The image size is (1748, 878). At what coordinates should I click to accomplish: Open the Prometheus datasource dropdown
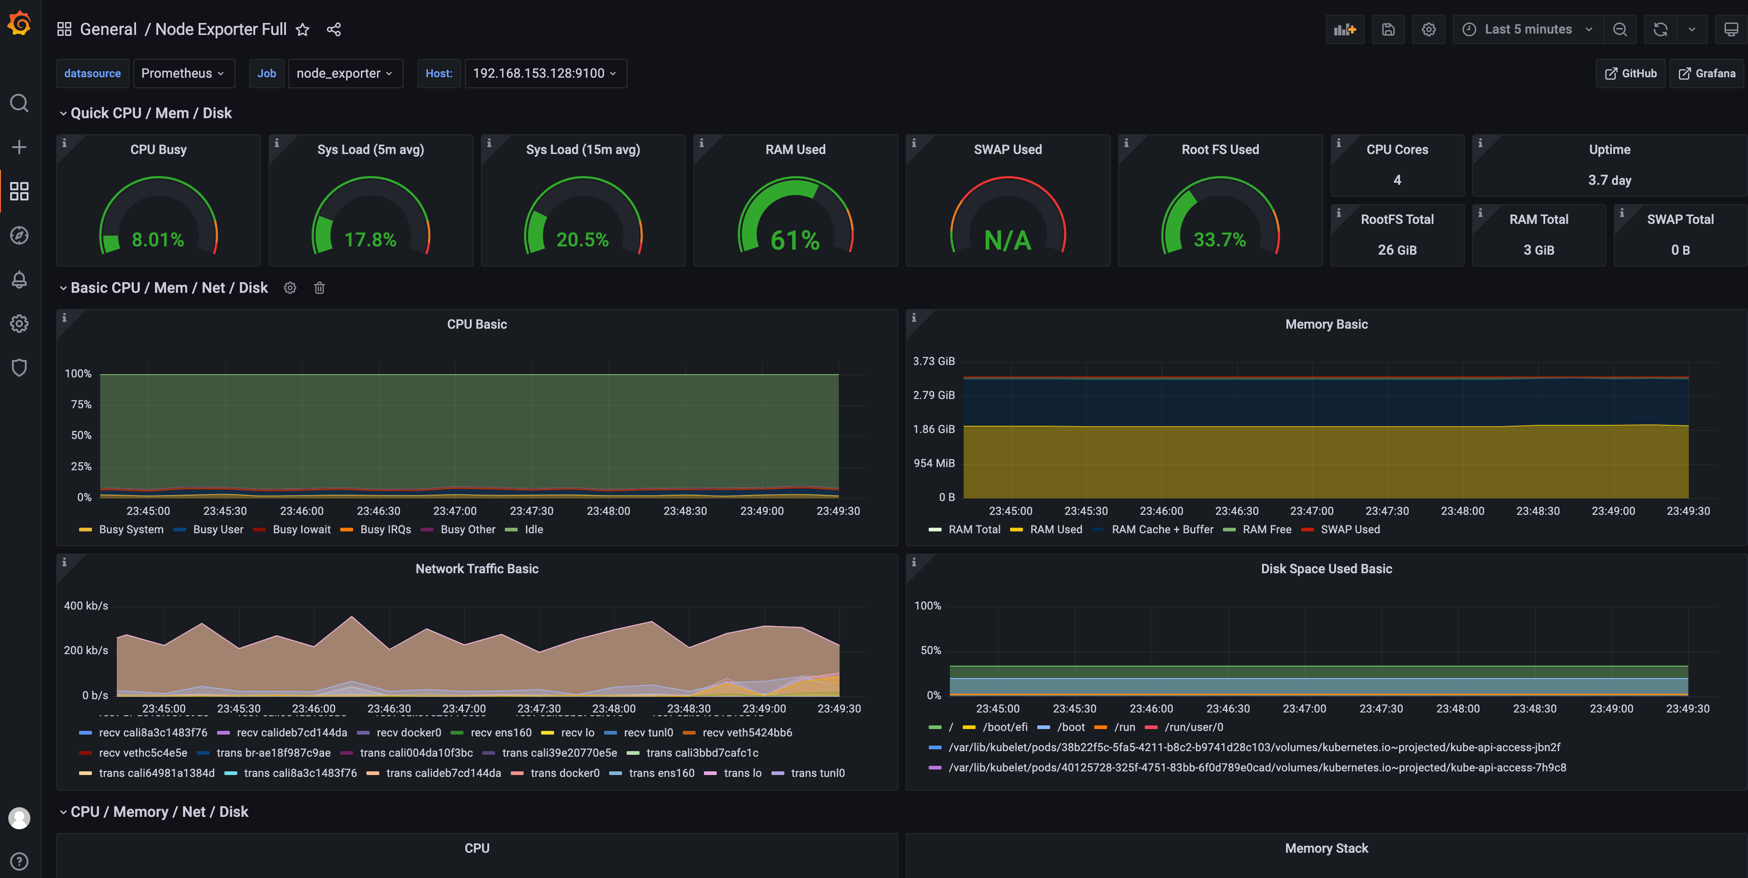(x=183, y=73)
